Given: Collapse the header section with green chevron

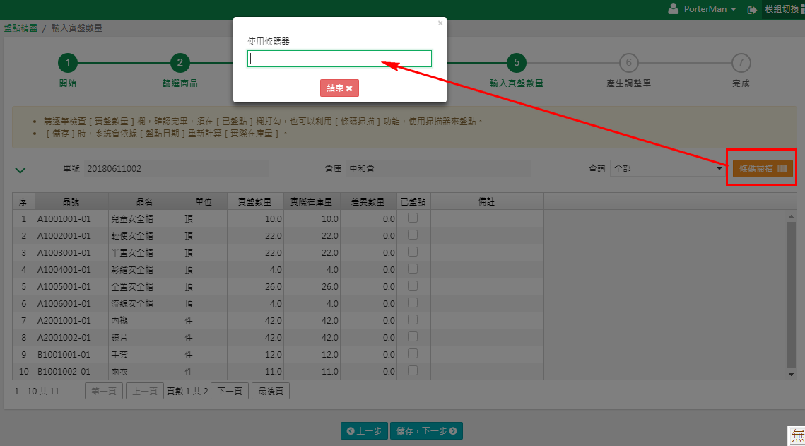Looking at the screenshot, I should [x=20, y=170].
